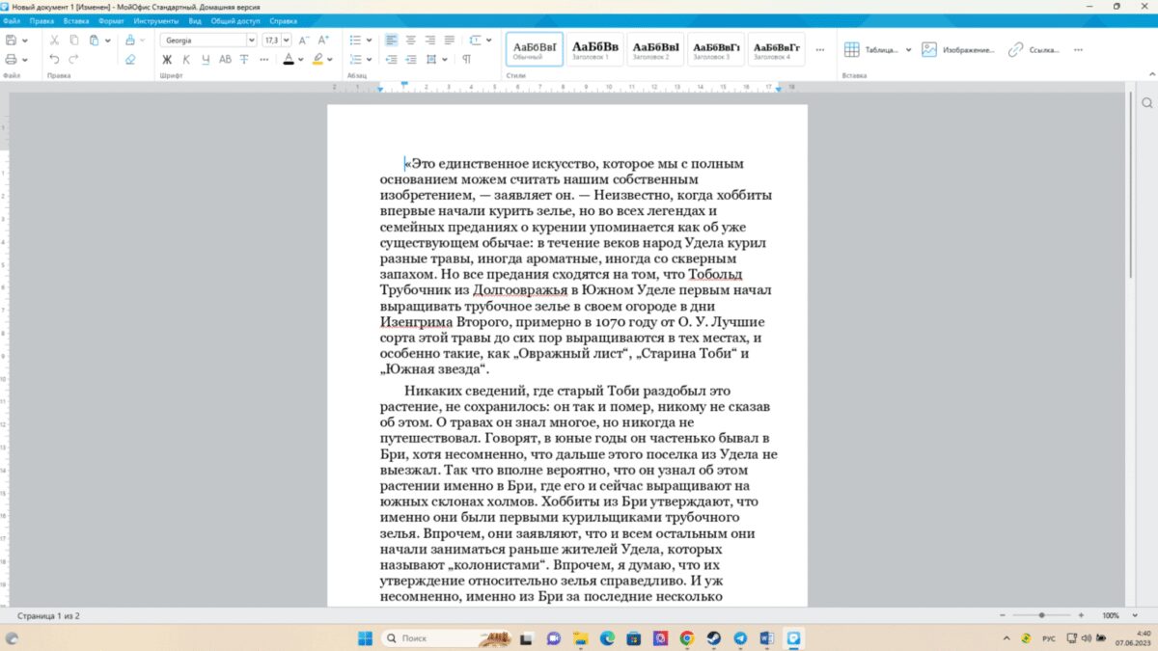Expand the bulleted list style options
This screenshot has width=1158, height=651.
[370, 41]
